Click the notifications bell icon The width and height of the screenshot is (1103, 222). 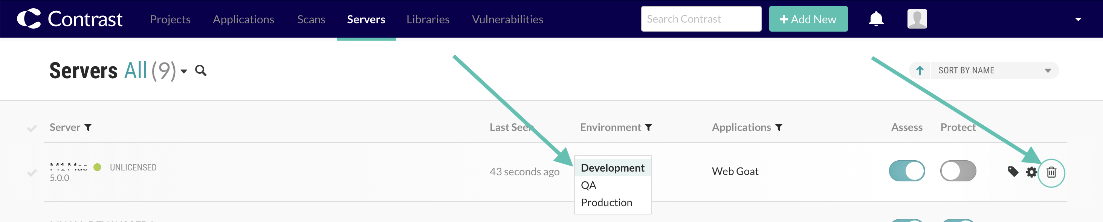click(x=875, y=19)
